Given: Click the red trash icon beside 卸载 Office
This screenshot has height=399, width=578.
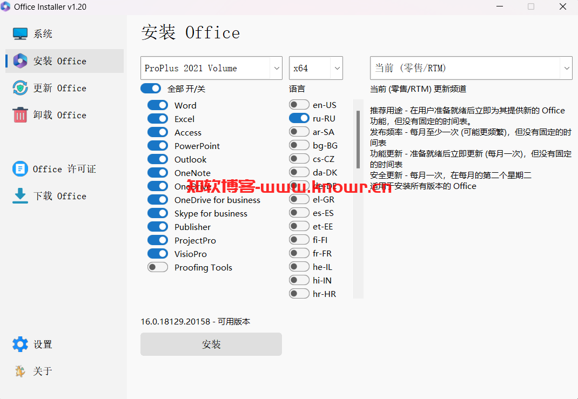Looking at the screenshot, I should pos(20,115).
